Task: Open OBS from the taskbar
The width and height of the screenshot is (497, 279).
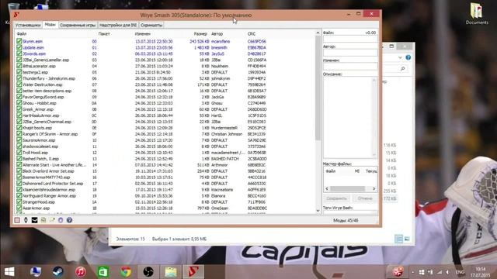Action: coord(148,272)
